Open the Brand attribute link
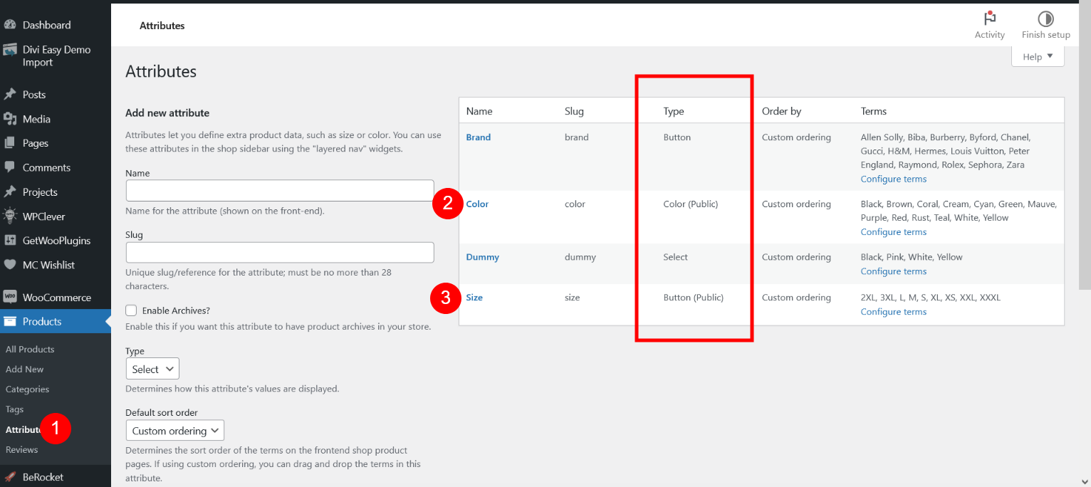This screenshot has width=1091, height=487. (479, 137)
